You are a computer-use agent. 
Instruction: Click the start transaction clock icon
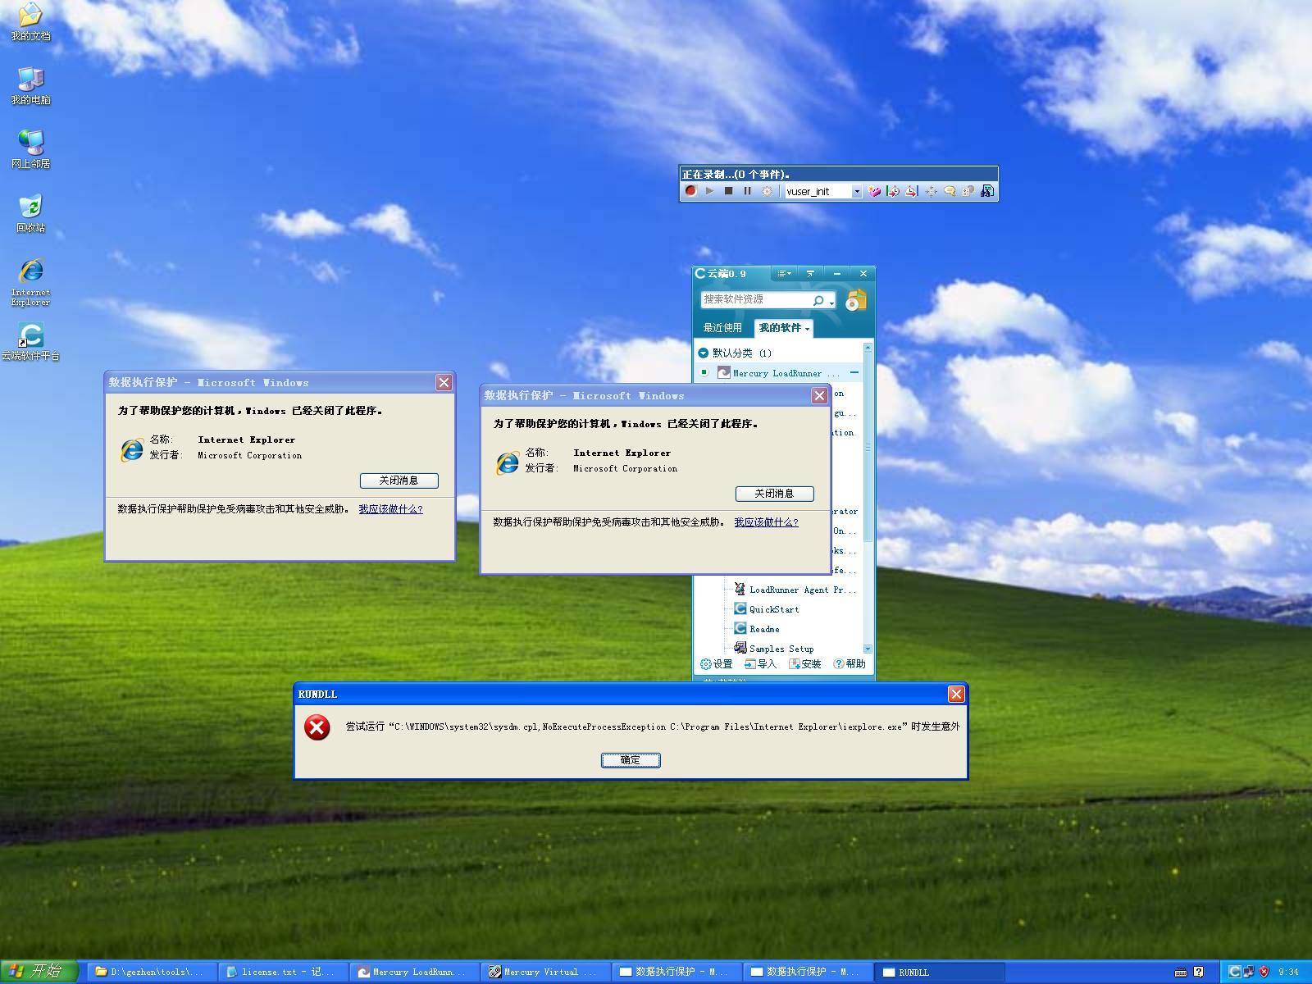coord(893,191)
